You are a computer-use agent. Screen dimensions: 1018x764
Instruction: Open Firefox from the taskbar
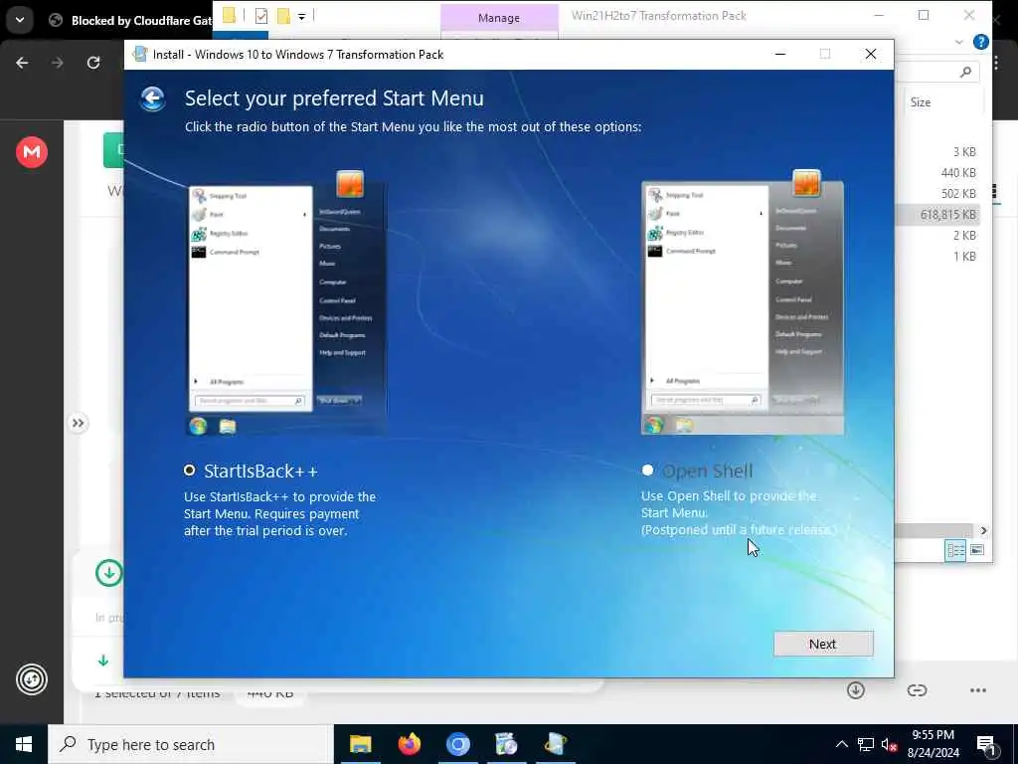[x=409, y=744]
